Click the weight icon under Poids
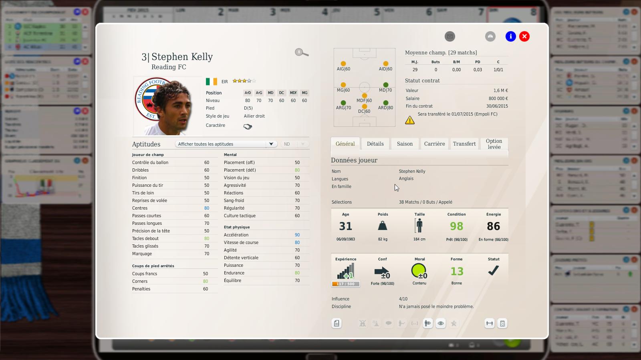This screenshot has height=360, width=641. [383, 226]
